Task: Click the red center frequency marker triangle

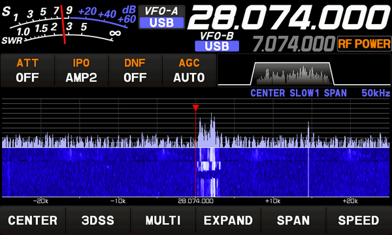Action: tap(196, 108)
